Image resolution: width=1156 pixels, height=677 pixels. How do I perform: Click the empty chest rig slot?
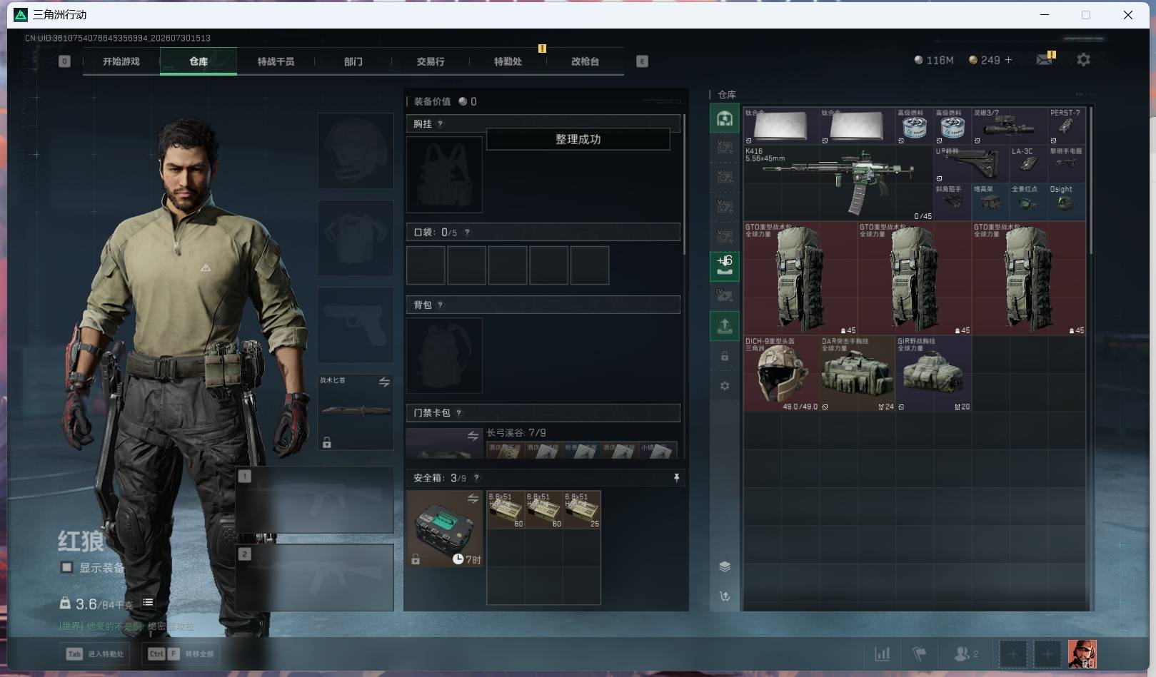pos(444,175)
